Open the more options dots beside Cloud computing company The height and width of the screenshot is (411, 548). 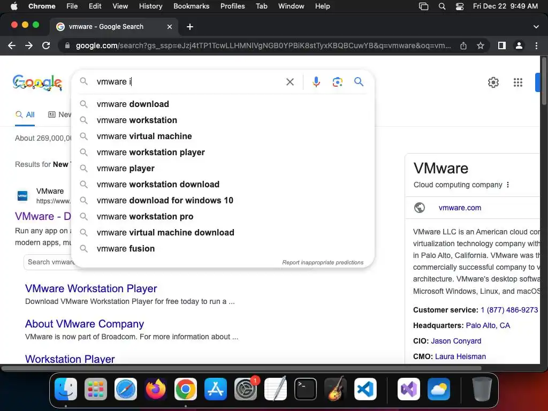[x=508, y=185]
